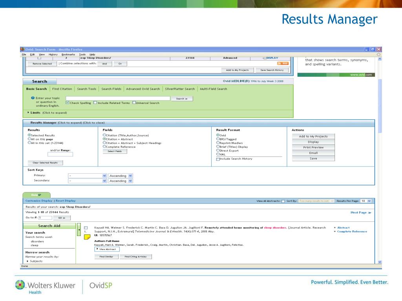
Task: Click the Print Preview action button
Action: [x=313, y=147]
